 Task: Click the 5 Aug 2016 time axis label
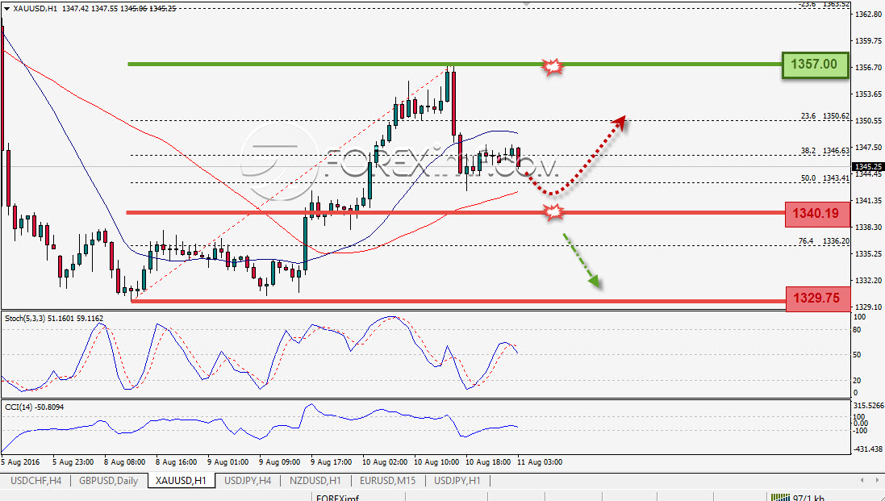[x=21, y=462]
